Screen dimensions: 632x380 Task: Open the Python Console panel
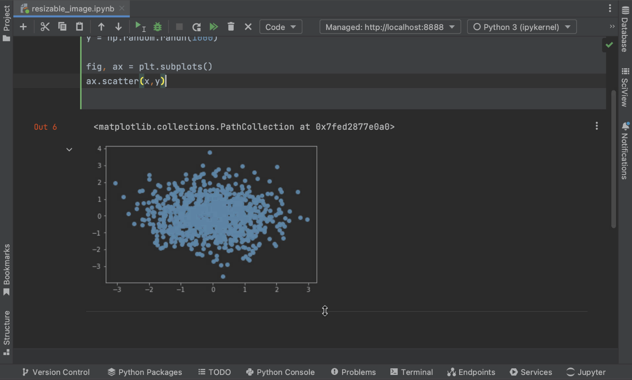pyautogui.click(x=280, y=372)
